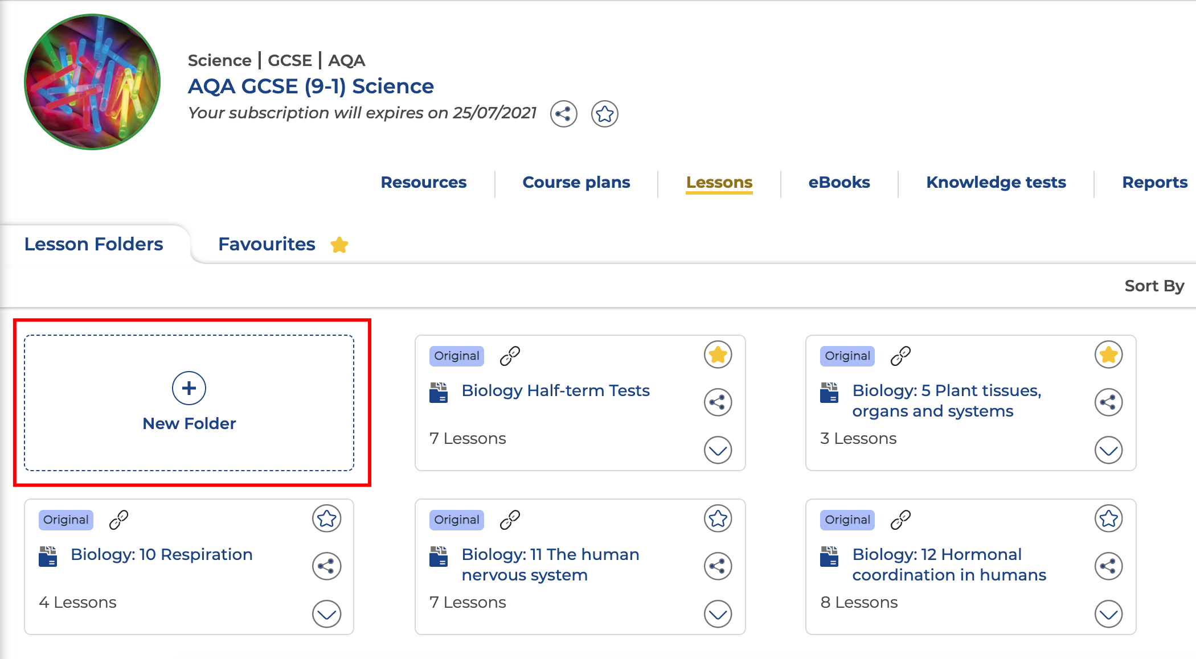Switch to the Favourites tab
This screenshot has height=659, width=1196.
267,244
